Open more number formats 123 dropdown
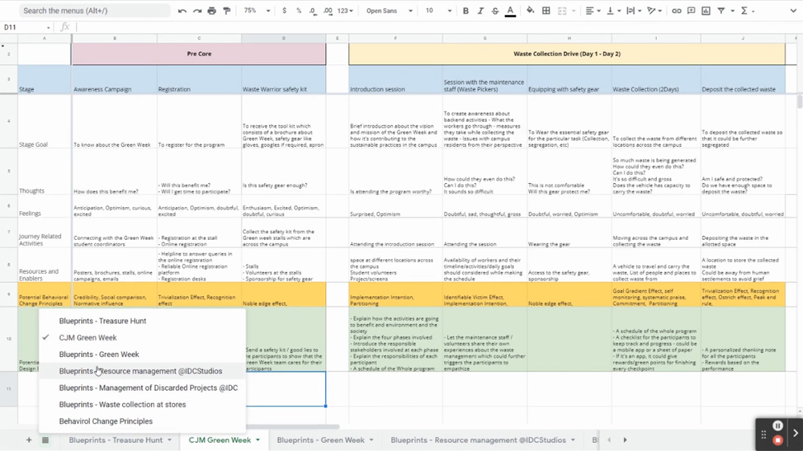803x451 pixels. coord(345,10)
